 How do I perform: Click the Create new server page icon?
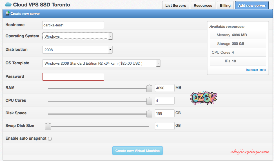pyautogui.click(x=7, y=13)
